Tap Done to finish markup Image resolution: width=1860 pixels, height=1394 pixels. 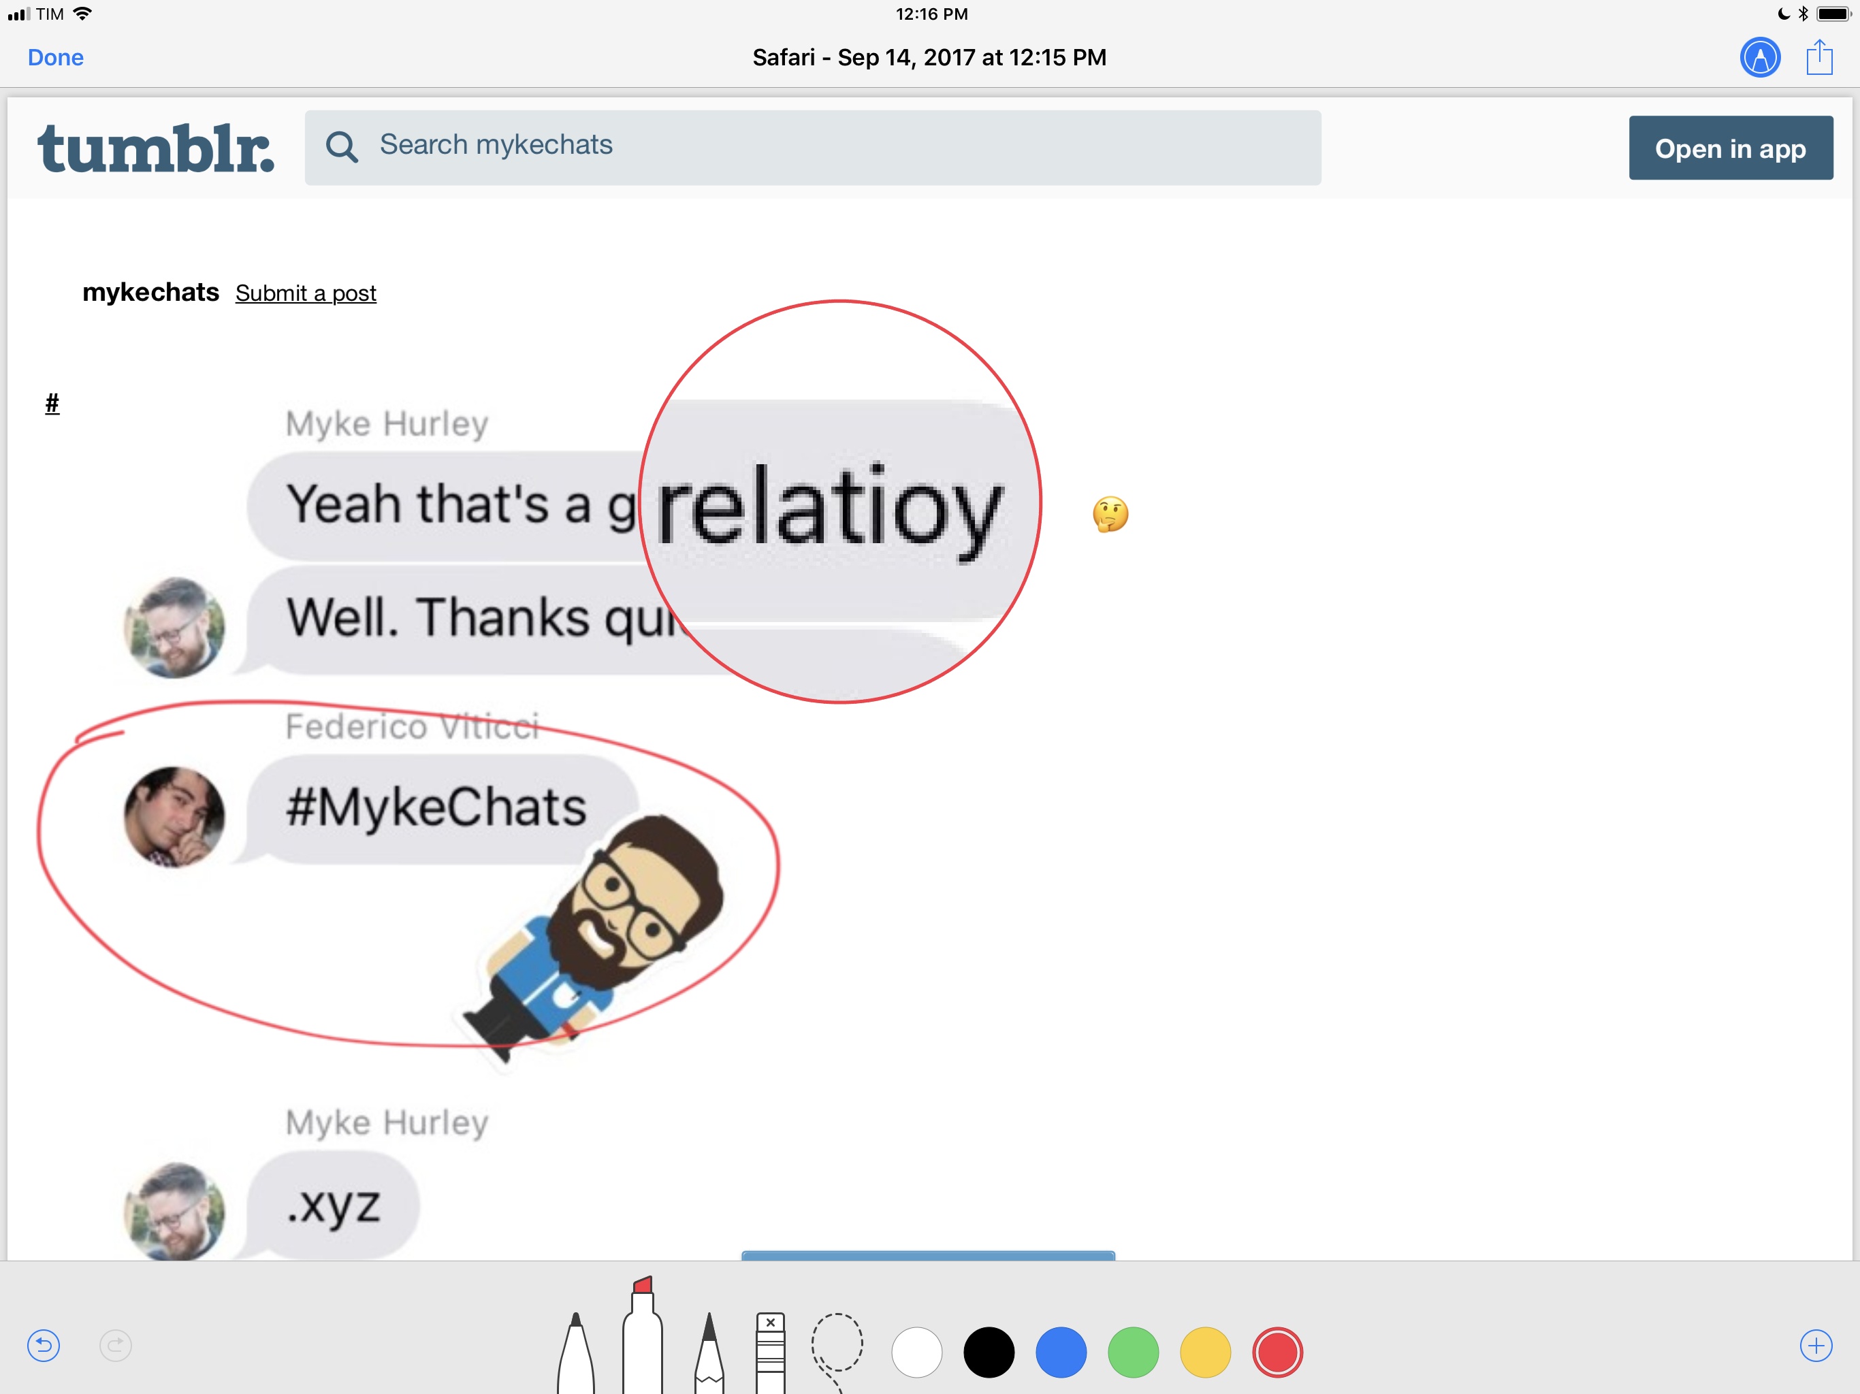(56, 57)
